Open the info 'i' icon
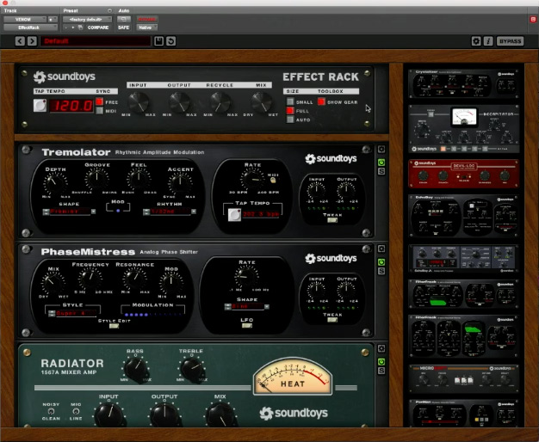 click(488, 41)
